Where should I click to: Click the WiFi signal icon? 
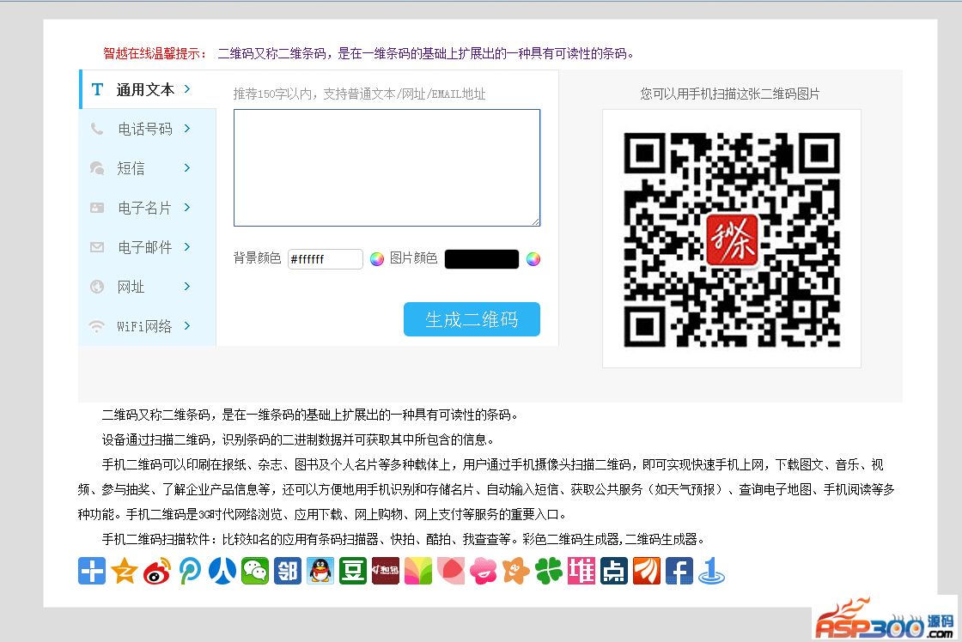[97, 326]
